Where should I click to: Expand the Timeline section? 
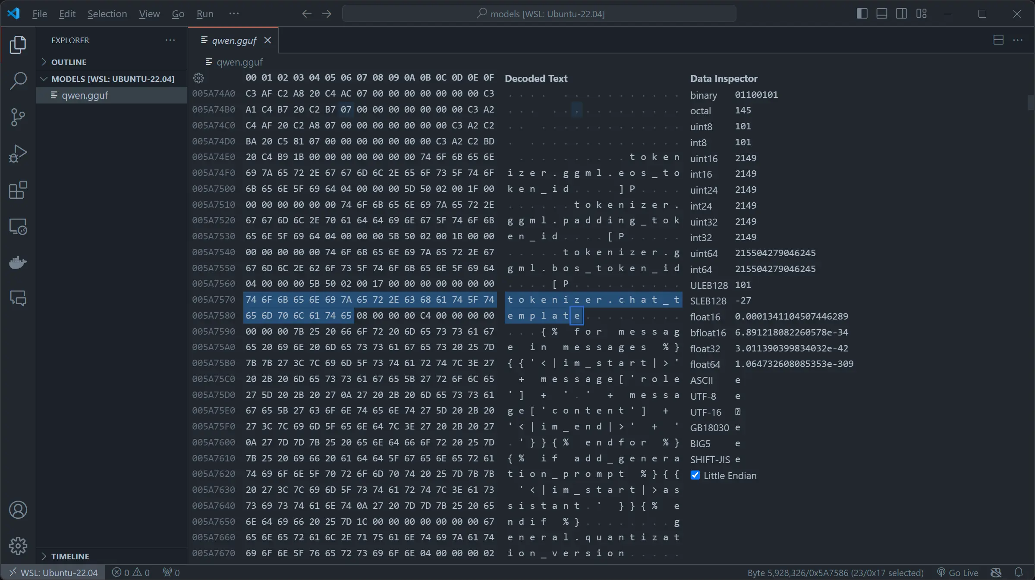(70, 556)
